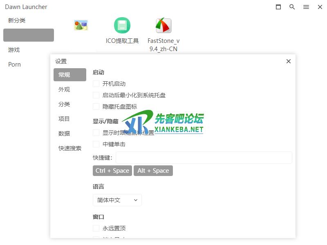
Task: Close the 设置 dialog
Action: click(289, 61)
